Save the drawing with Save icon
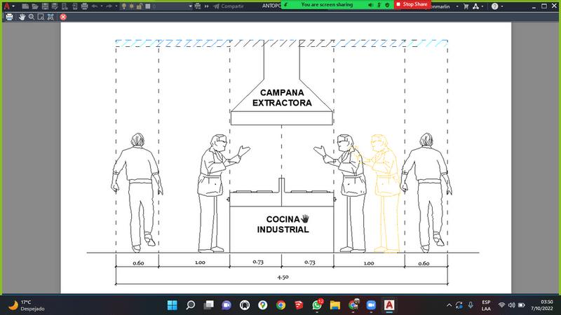 coord(45,6)
